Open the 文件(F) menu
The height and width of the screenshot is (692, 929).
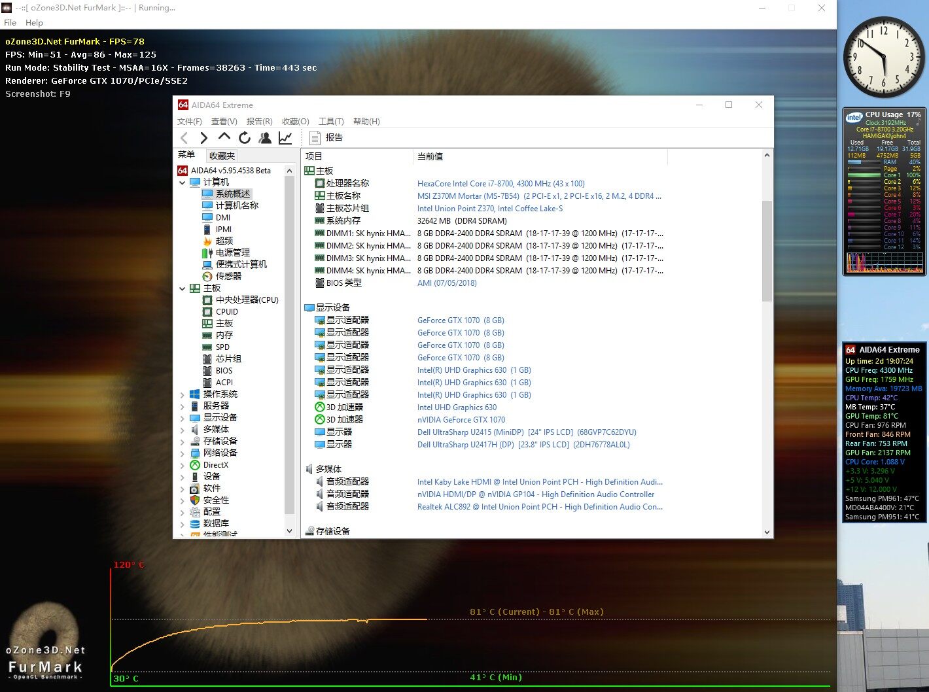click(189, 122)
